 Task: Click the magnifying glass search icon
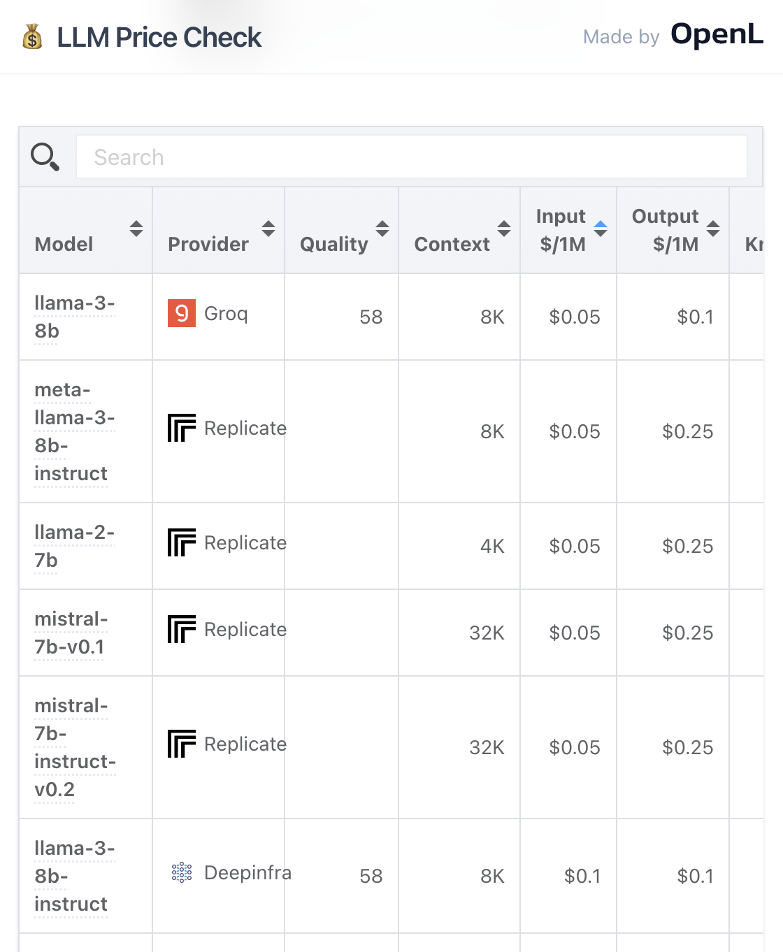point(45,157)
